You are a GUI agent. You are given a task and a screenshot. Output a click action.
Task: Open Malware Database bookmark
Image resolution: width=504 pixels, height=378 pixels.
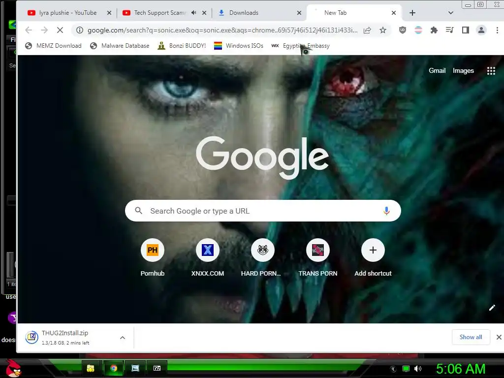[120, 46]
